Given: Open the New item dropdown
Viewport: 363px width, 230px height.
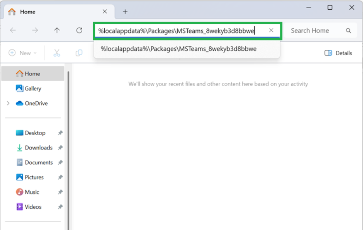Looking at the screenshot, I should point(22,53).
